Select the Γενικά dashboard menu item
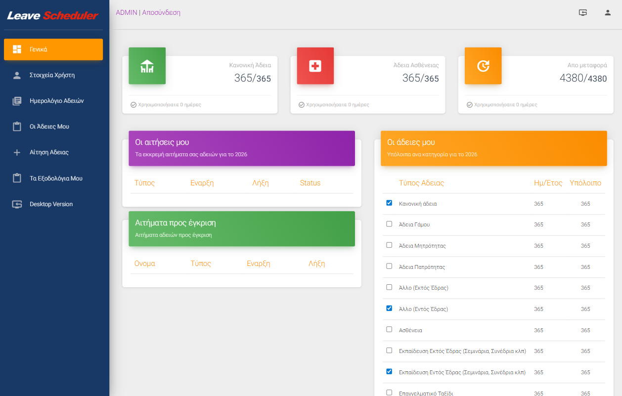Image resolution: width=622 pixels, height=396 pixels. (53, 49)
